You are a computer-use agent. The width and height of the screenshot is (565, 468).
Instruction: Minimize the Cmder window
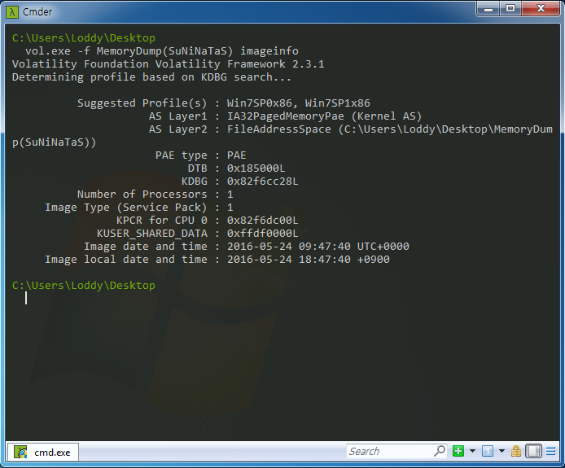click(x=488, y=10)
